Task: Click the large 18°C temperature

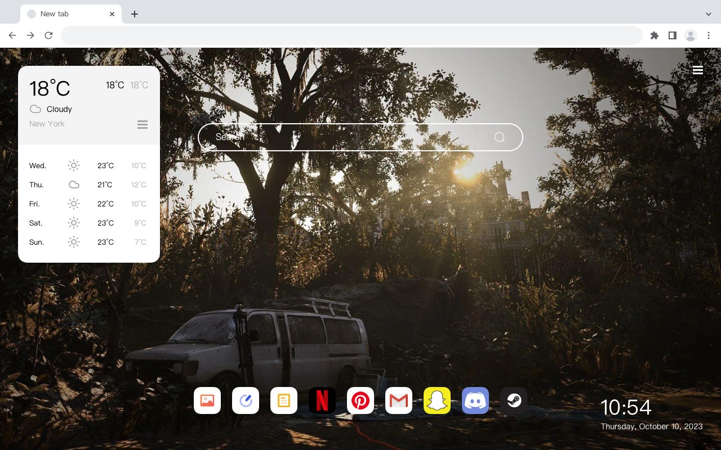Action: (x=50, y=88)
